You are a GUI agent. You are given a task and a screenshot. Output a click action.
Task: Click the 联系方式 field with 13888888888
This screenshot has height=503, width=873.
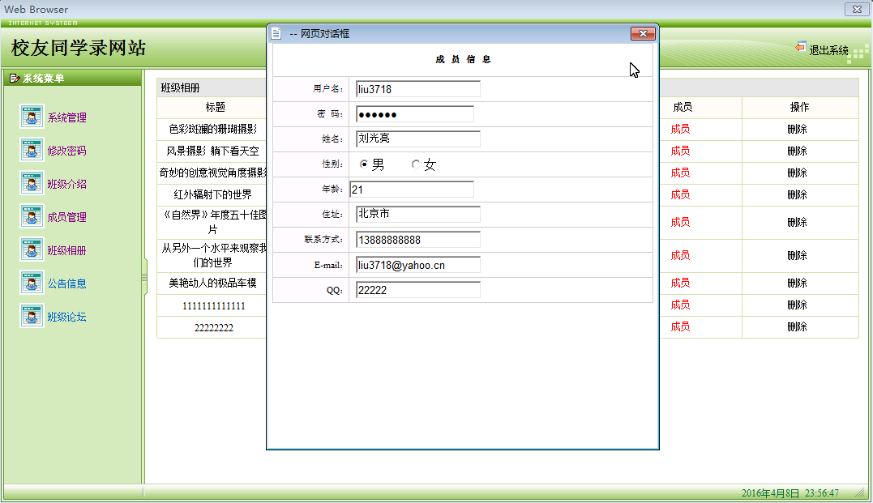(418, 240)
